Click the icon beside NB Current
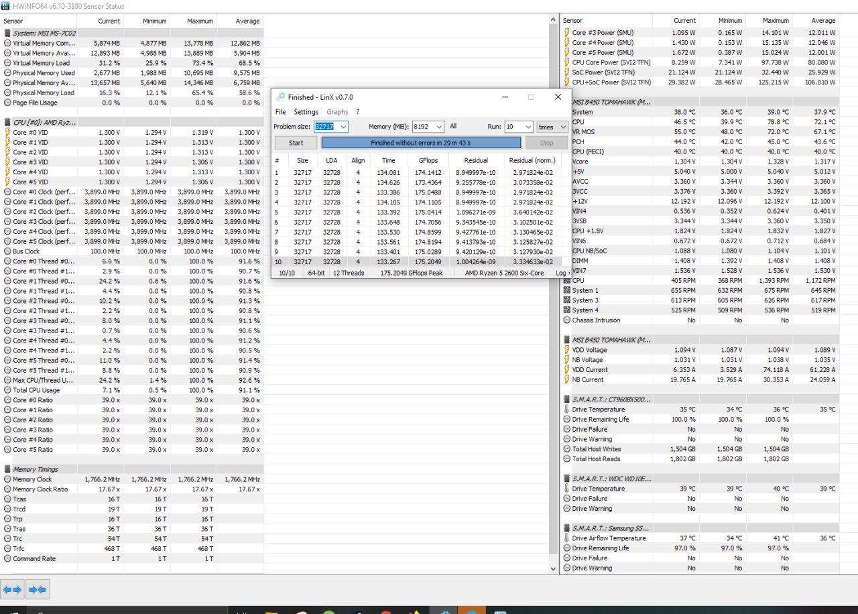Viewport: 858px width, 614px height. pos(567,379)
